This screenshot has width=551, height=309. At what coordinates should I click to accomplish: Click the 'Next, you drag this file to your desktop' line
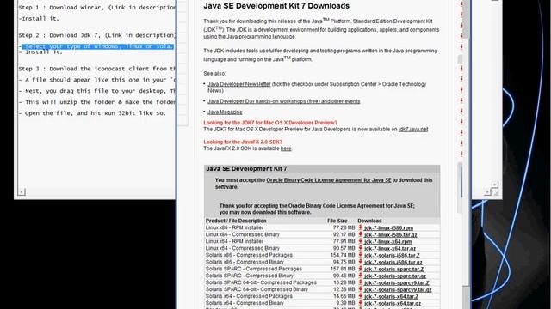click(97, 91)
